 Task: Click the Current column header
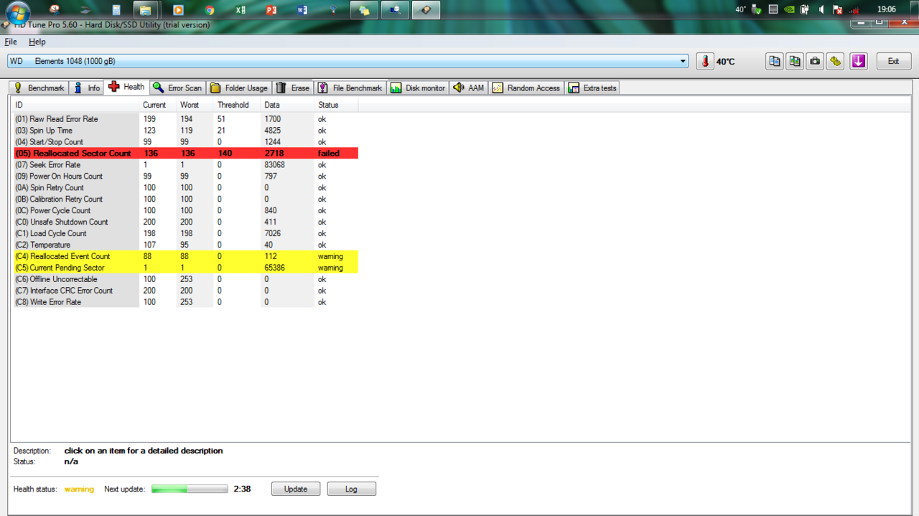[158, 105]
